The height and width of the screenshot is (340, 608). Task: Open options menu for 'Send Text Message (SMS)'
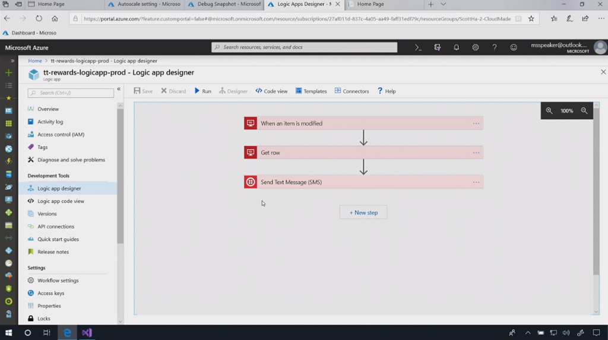coord(476,182)
